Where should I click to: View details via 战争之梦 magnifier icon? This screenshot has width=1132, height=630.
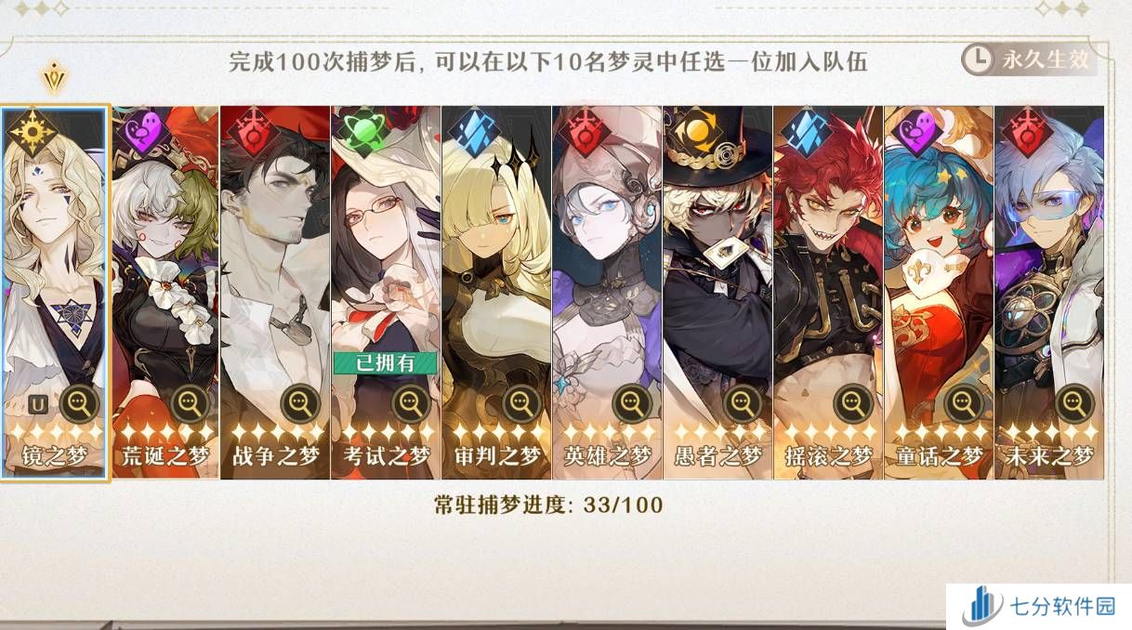click(x=301, y=403)
